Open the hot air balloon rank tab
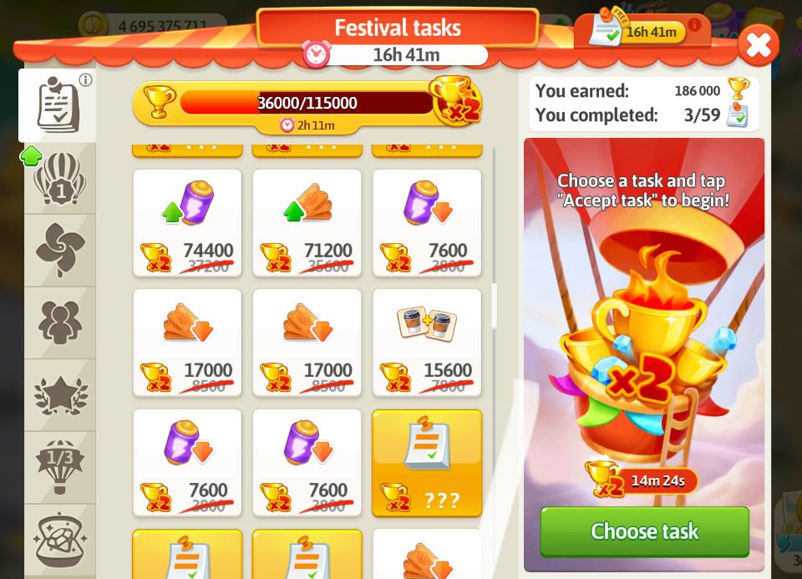The image size is (802, 579). [60, 179]
